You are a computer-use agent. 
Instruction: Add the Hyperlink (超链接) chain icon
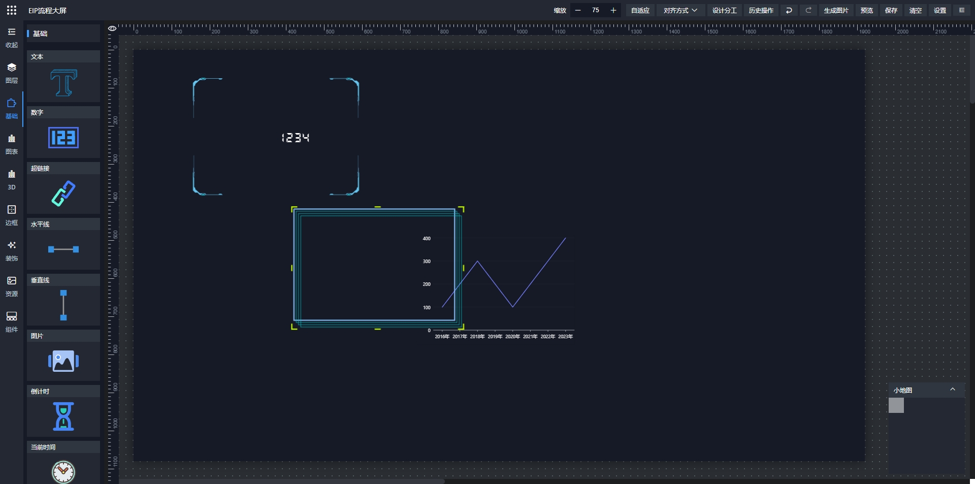(63, 193)
